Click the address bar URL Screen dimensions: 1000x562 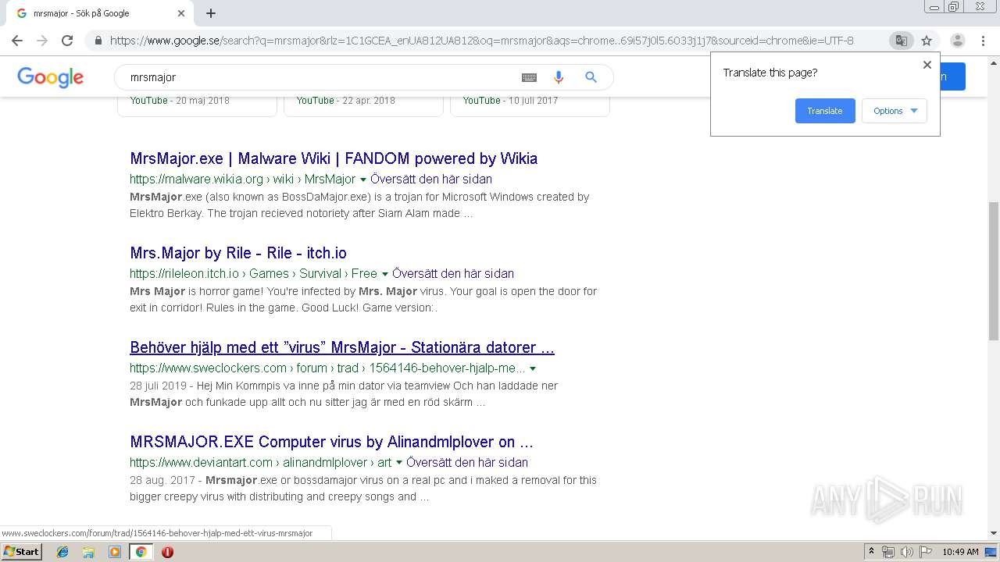point(481,41)
